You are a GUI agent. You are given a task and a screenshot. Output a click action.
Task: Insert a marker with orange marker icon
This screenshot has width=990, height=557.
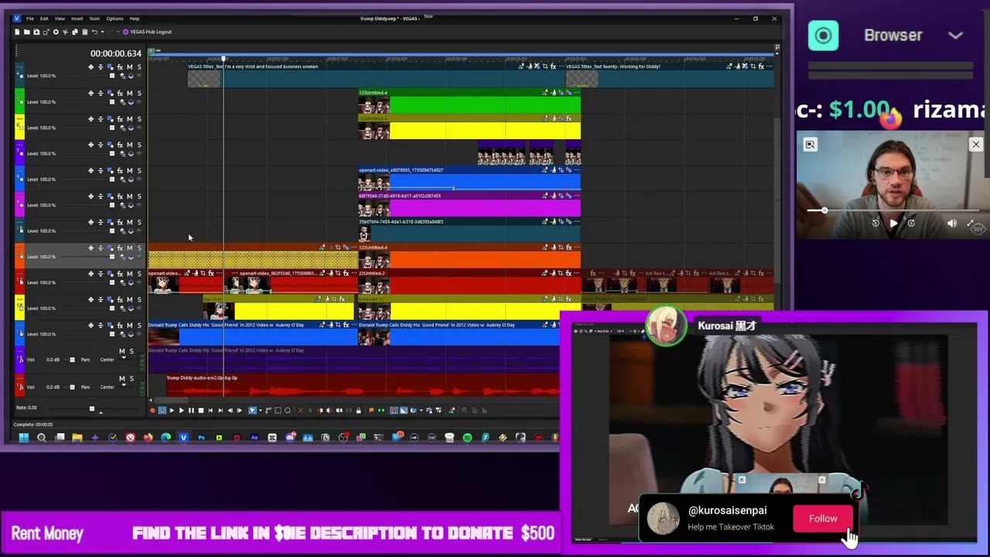click(371, 410)
